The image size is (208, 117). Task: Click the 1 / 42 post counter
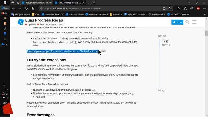coord(165,42)
